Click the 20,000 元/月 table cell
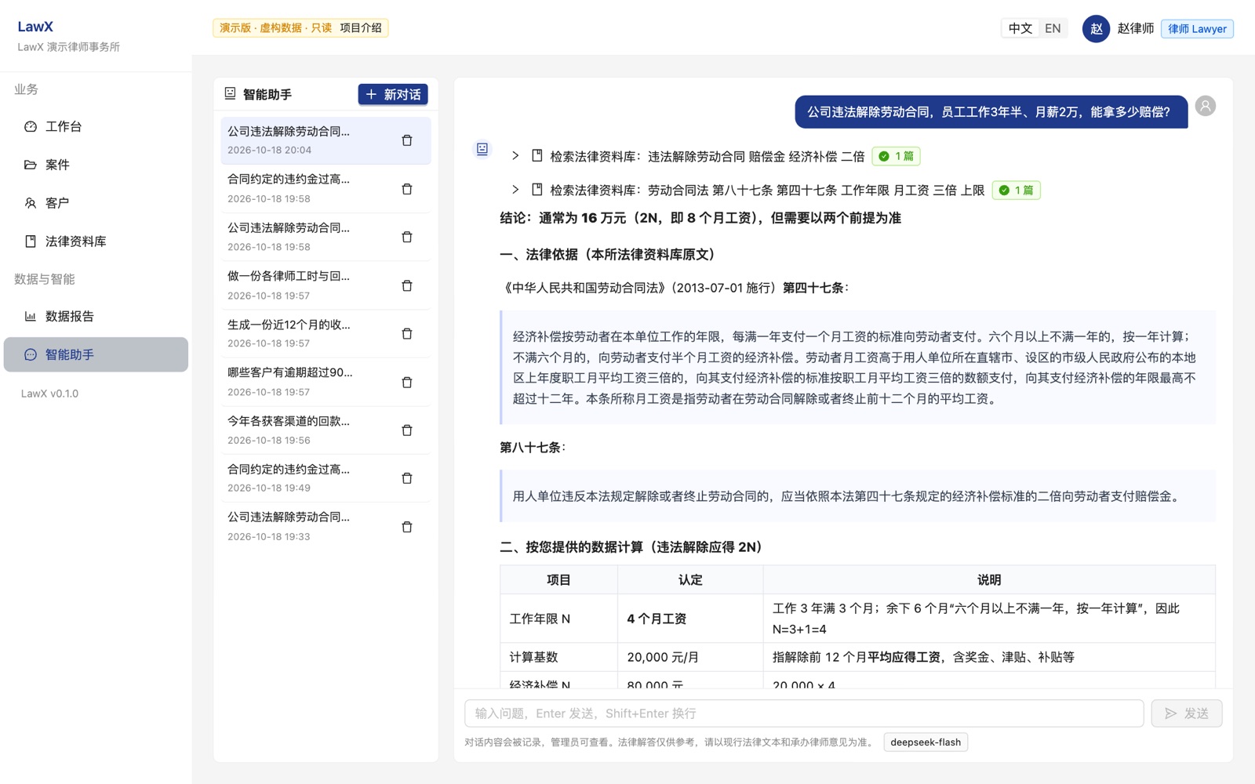1255x784 pixels. click(x=690, y=657)
